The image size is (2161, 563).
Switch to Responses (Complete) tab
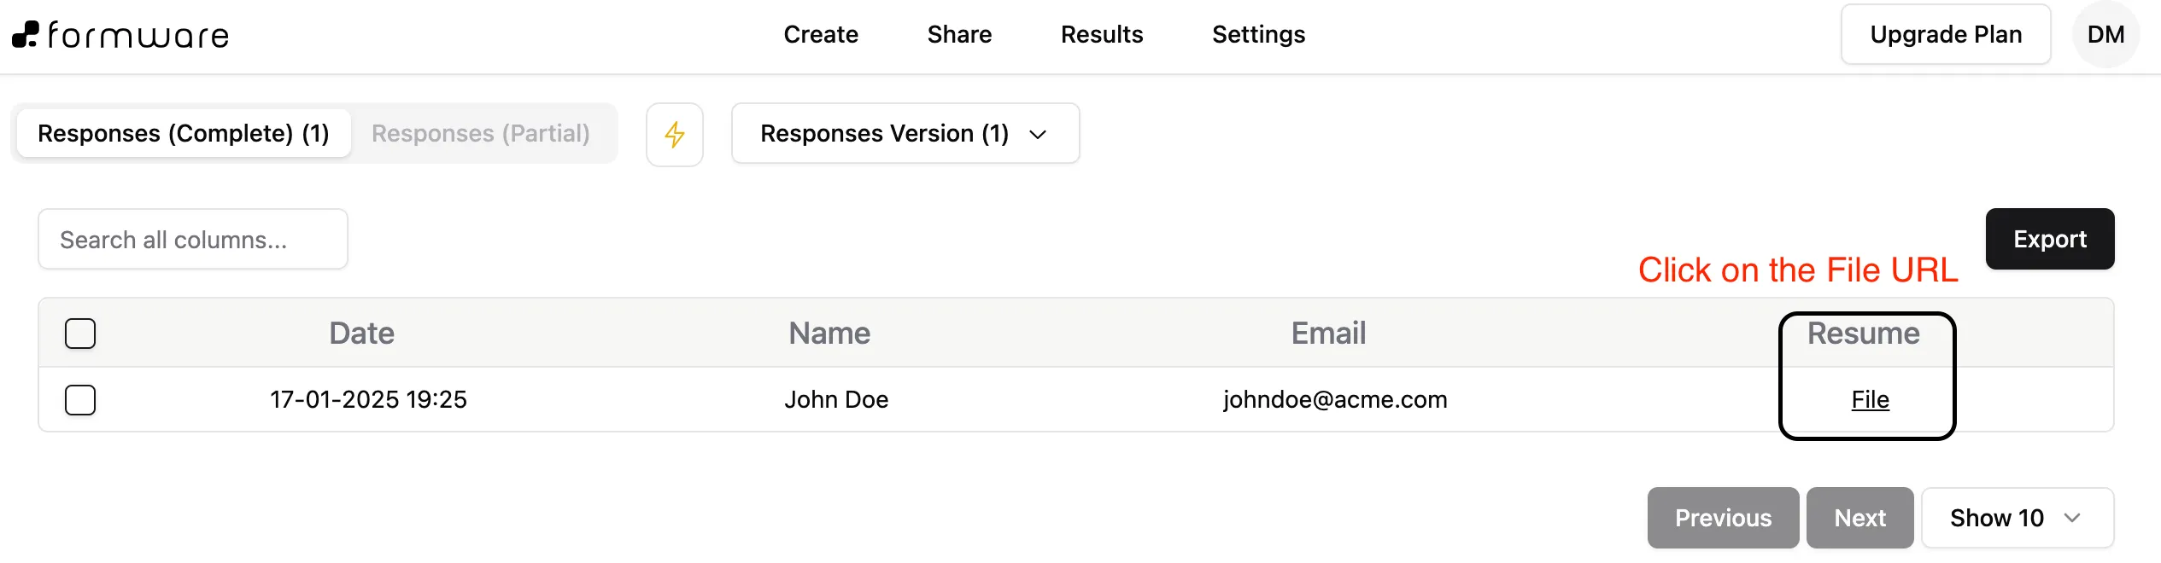coord(184,134)
